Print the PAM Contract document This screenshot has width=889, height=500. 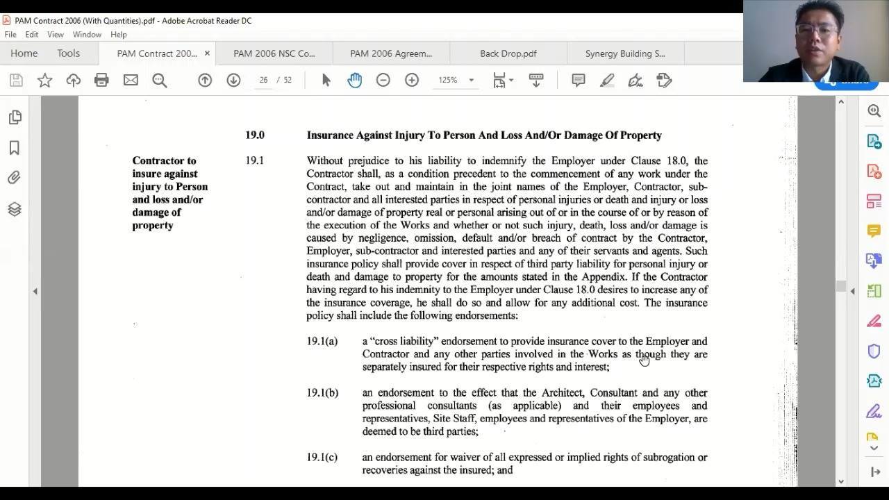pyautogui.click(x=101, y=81)
